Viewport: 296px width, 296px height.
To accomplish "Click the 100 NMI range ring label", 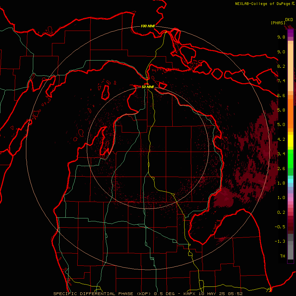I will pyautogui.click(x=148, y=26).
